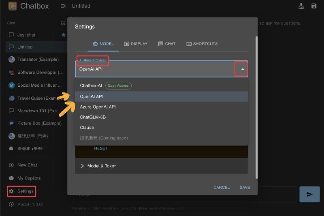Screen dimensions: 324x216
Task: Click the Easy Access badge
Action: click(118, 86)
